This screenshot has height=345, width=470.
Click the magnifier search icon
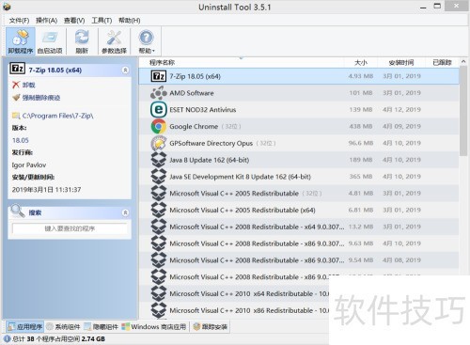point(17,212)
